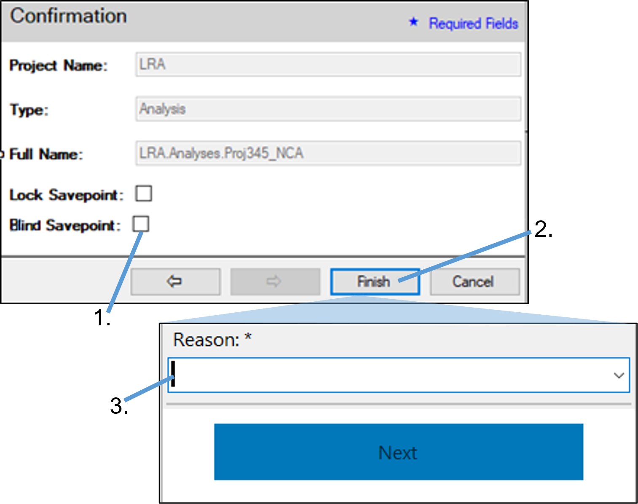The image size is (638, 504).
Task: Click the Lock Savepoint label
Action: coord(66,195)
